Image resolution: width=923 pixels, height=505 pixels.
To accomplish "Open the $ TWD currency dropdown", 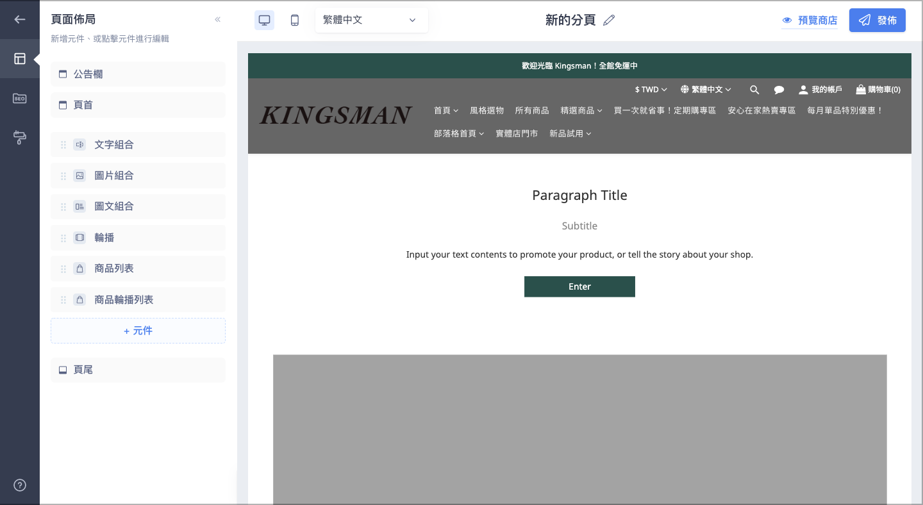I will click(651, 90).
